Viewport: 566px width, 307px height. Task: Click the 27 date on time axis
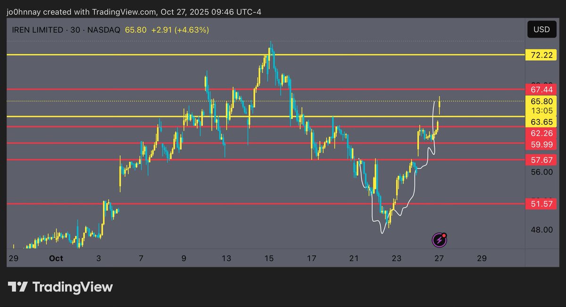[x=439, y=258]
